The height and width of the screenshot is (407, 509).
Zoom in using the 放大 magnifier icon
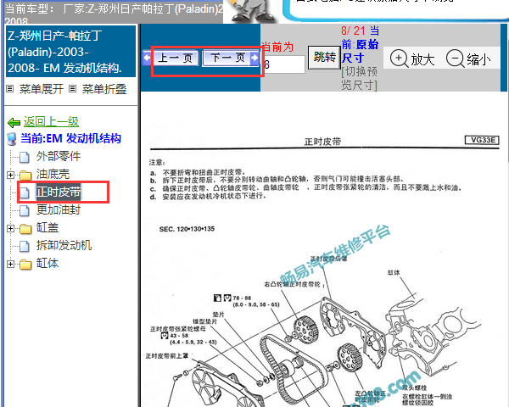tap(399, 59)
